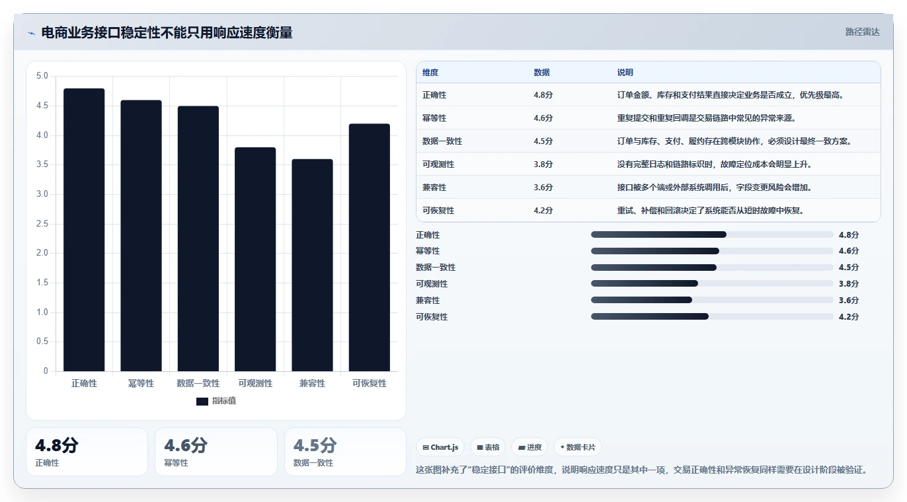This screenshot has width=907, height=502.
Task: Open the 4.8分 正确性 data card
Action: click(x=87, y=452)
